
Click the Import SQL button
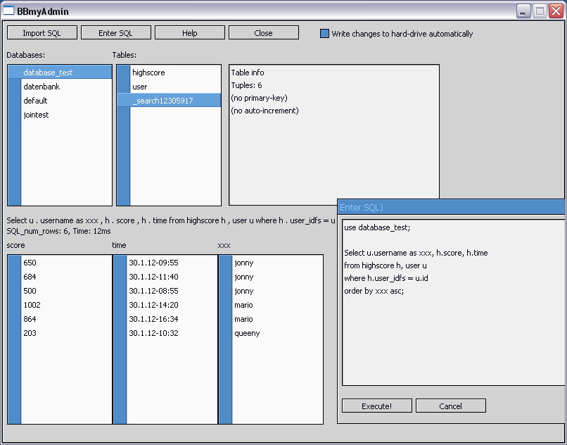pos(42,33)
